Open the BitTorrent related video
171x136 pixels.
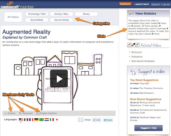[137, 52]
